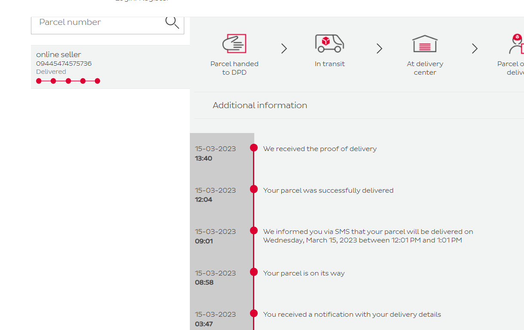The width and height of the screenshot is (524, 330).
Task: Click the 03:47 delivery details notification dot
Action: coord(254,313)
